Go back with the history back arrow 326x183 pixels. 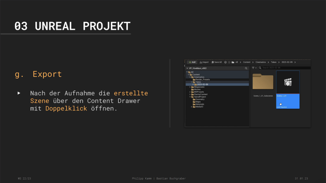[x=226, y=62]
